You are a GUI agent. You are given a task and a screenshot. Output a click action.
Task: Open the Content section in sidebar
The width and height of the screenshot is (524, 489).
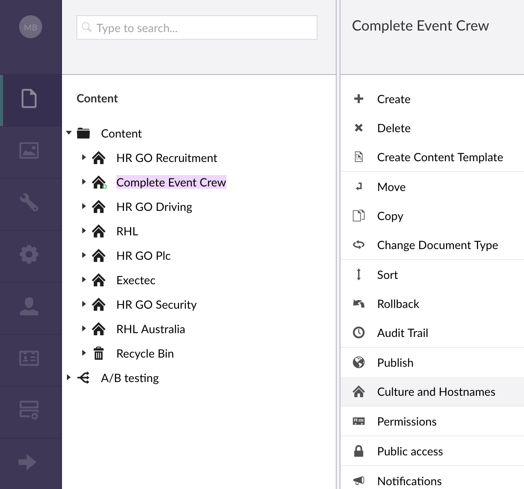point(29,99)
